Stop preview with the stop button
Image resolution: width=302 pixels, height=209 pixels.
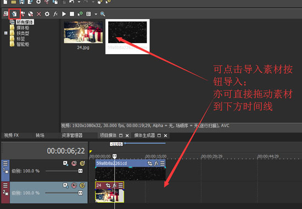click(x=72, y=14)
